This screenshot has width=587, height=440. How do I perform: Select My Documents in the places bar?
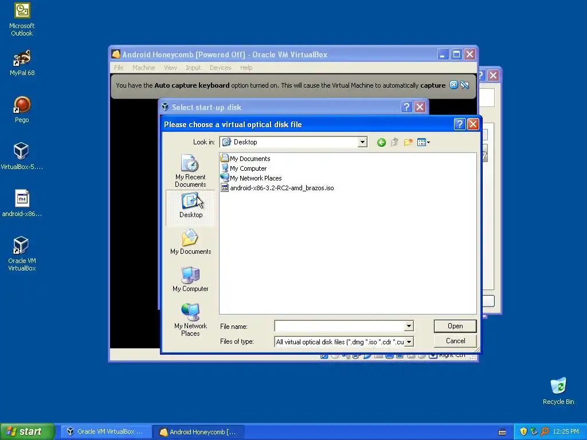tap(190, 242)
